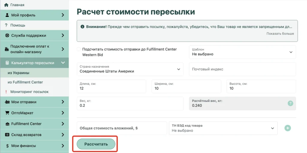Enable the Fulfillment Center Western Bid checkbox

pos(79,49)
